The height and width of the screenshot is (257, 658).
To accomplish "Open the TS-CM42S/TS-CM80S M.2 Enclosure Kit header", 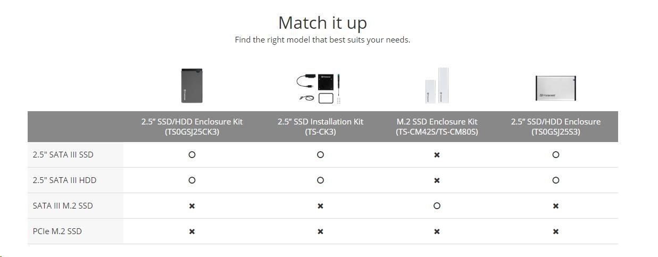I will coord(437,127).
